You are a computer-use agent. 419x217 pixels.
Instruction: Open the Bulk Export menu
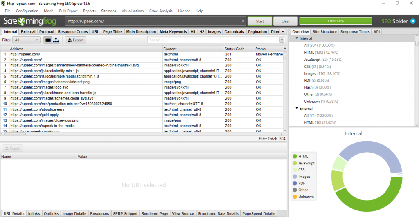click(x=68, y=11)
